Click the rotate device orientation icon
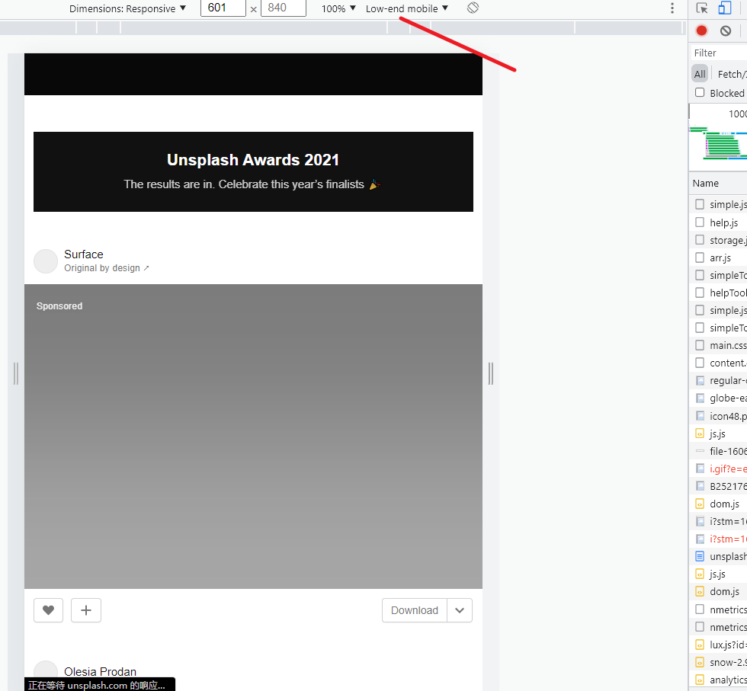Image resolution: width=747 pixels, height=691 pixels. 473,8
